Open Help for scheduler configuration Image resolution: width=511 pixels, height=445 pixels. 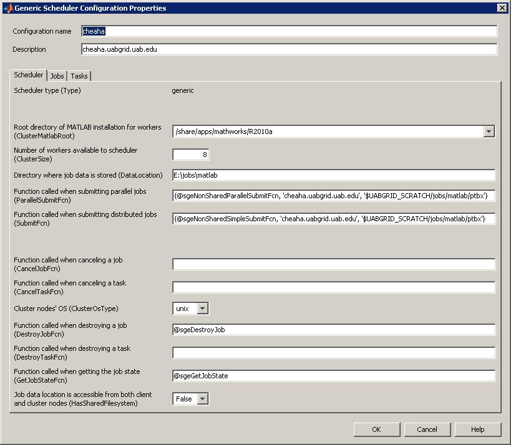click(477, 429)
